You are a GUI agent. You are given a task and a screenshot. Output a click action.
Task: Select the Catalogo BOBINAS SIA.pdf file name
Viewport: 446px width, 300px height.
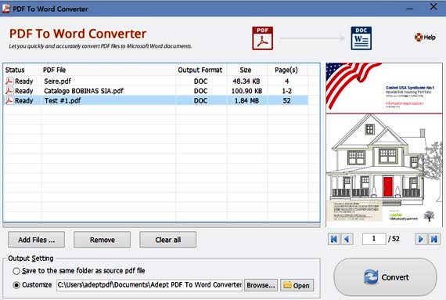coord(84,91)
